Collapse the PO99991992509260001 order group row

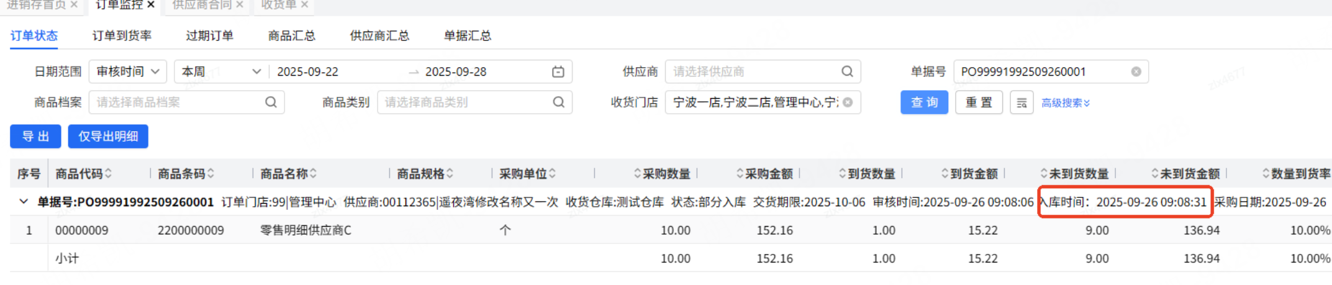point(24,202)
